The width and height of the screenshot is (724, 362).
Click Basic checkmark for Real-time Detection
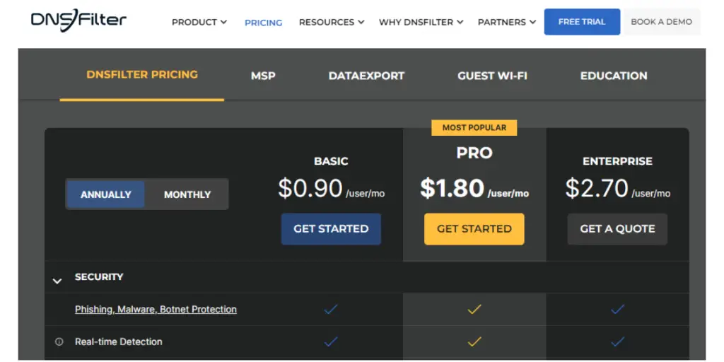pyautogui.click(x=331, y=341)
